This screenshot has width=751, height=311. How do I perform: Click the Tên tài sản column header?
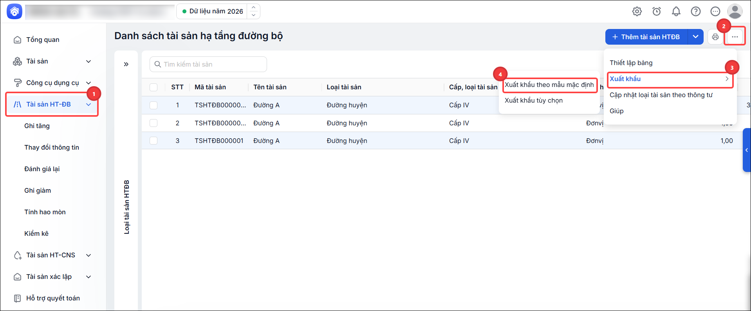point(270,87)
